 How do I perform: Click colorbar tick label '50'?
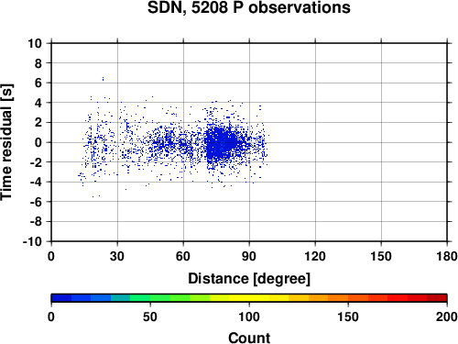pos(150,316)
